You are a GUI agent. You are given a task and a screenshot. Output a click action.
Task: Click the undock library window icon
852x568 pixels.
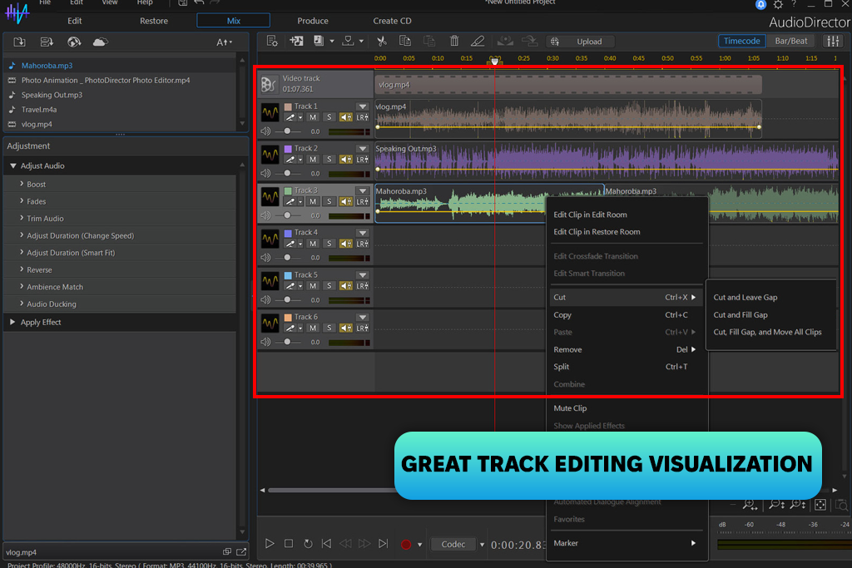241,551
